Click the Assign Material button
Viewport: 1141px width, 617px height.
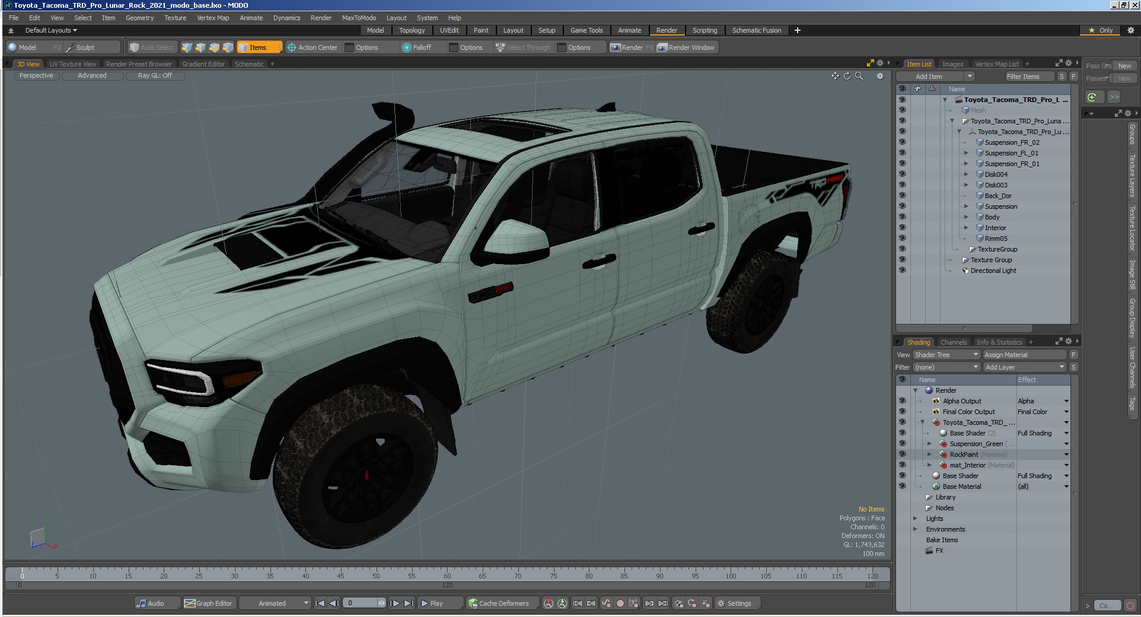(1025, 355)
